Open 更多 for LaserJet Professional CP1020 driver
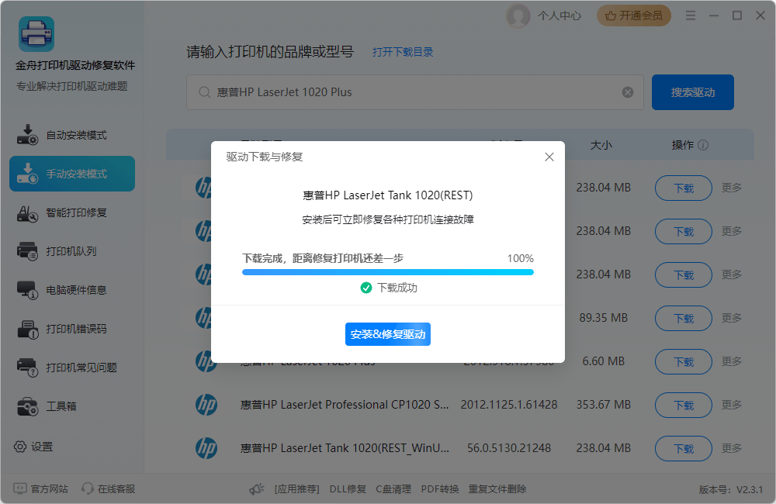This screenshot has height=504, width=776. pyautogui.click(x=731, y=405)
